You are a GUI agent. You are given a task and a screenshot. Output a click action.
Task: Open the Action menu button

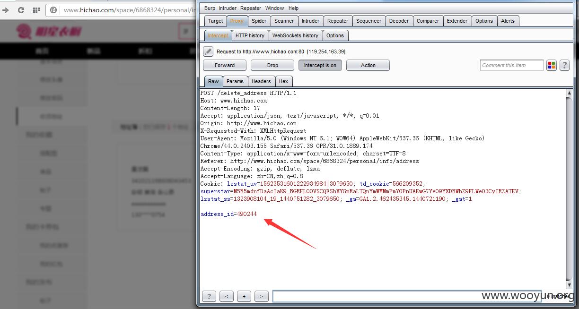point(368,65)
